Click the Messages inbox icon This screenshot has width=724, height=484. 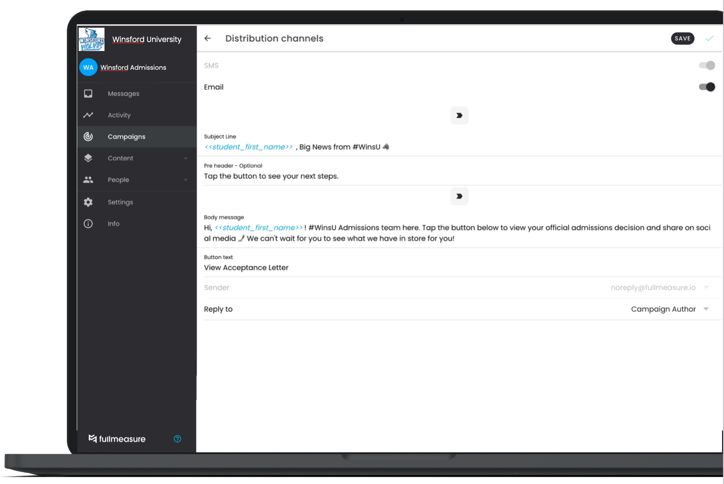click(x=88, y=94)
